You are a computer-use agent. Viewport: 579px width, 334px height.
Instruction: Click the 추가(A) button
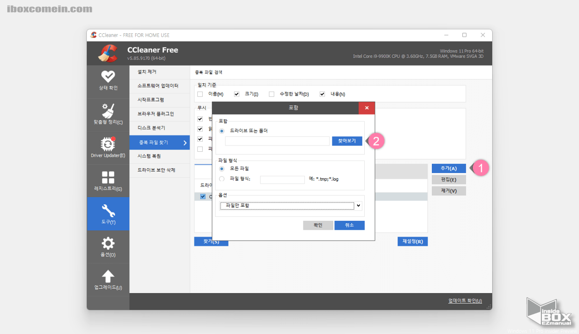pyautogui.click(x=448, y=168)
